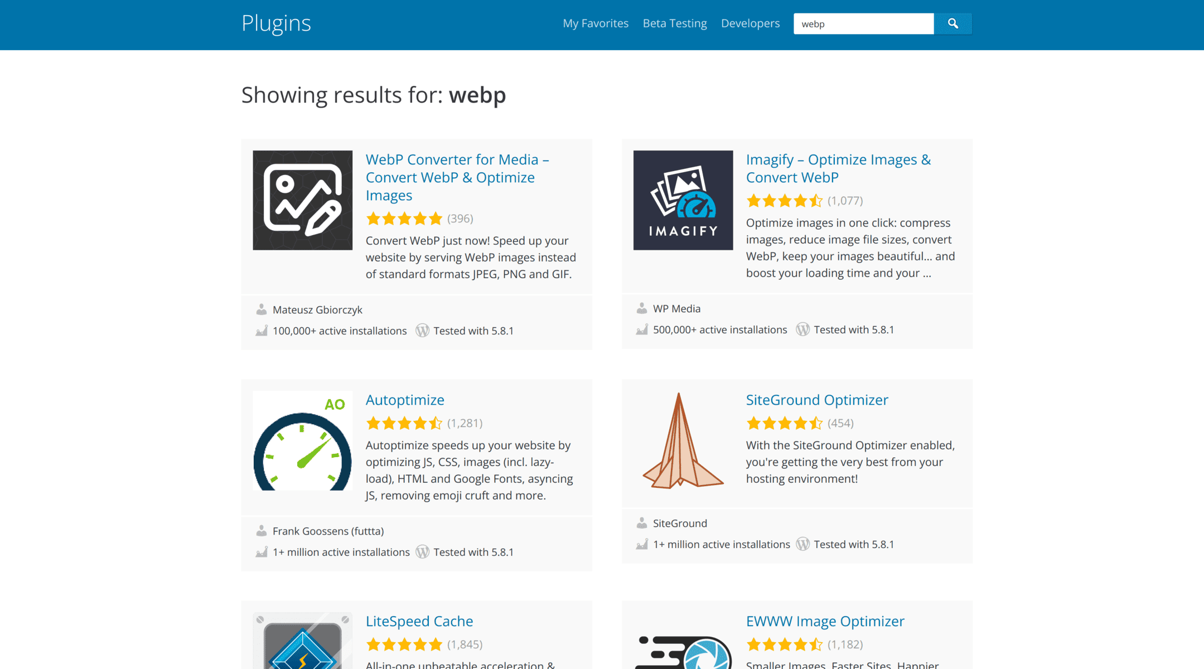Click the (396) review count
The height and width of the screenshot is (669, 1204).
coord(460,219)
